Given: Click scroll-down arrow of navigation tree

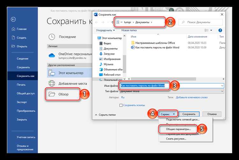Looking at the screenshot, I should pos(124,79).
